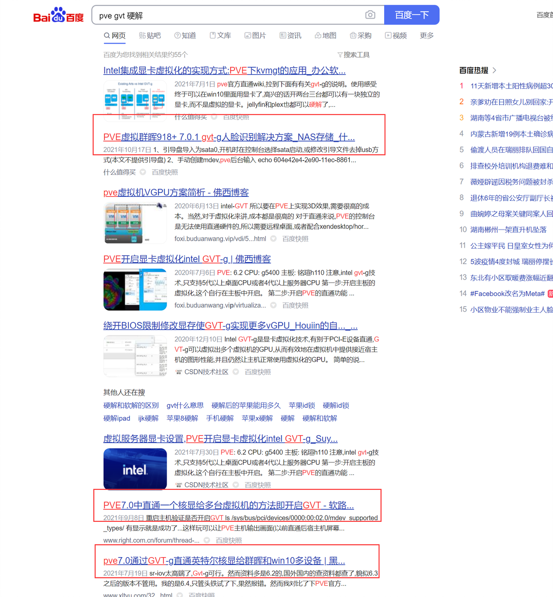Click the Intel GVT-g diagram thumbnail
The image size is (553, 597).
[x=135, y=100]
